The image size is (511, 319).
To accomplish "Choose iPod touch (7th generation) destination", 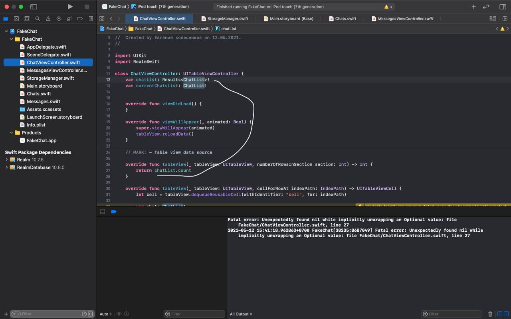I will pos(160,7).
